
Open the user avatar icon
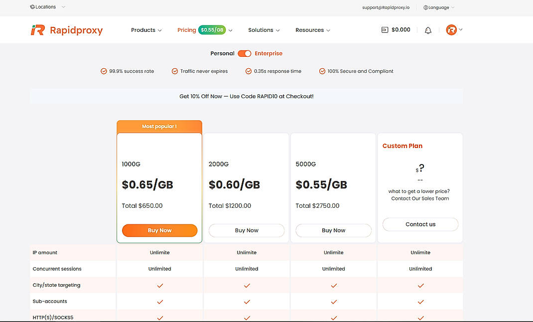451,30
